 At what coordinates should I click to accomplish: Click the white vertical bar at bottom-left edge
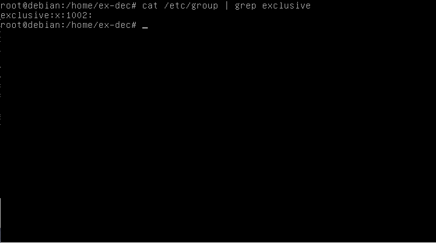tap(0, 220)
